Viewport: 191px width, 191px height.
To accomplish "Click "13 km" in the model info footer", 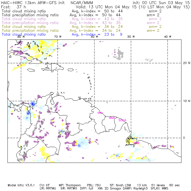I will pyautogui.click(x=142, y=185).
